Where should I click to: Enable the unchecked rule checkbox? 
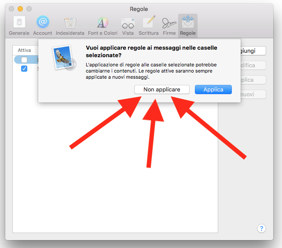[24, 60]
